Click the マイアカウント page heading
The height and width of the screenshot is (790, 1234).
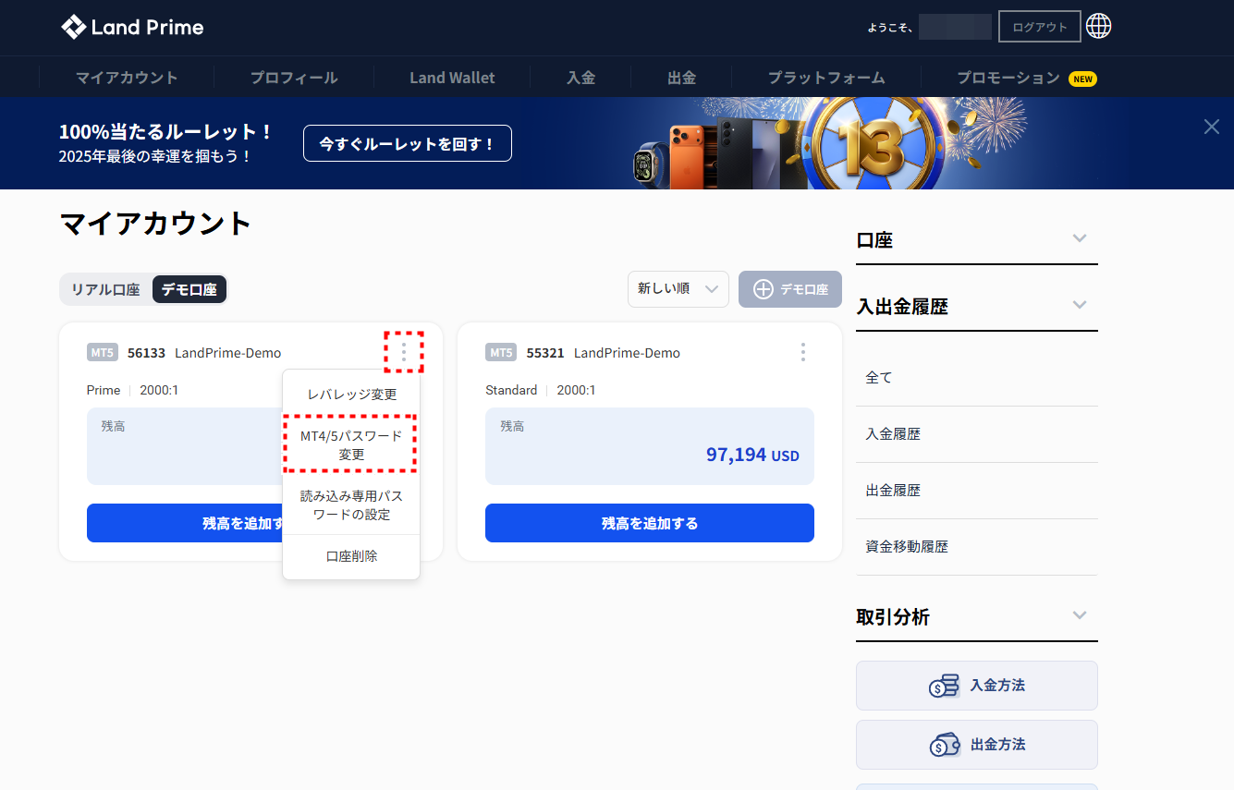155,224
